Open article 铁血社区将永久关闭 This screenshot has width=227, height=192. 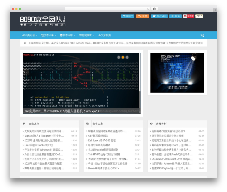pyautogui.click(x=44, y=159)
